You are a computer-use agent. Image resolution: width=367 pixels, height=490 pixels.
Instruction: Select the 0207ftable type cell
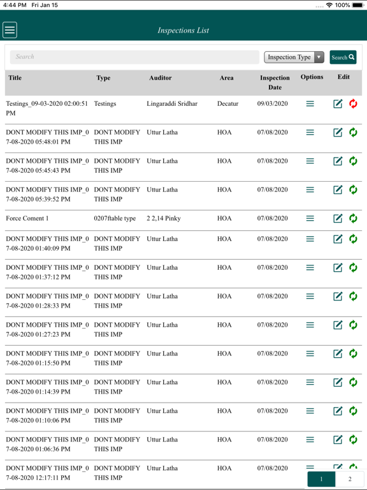tap(115, 218)
